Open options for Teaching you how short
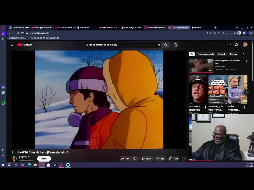This screenshot has height=190, width=254. coord(225,107)
